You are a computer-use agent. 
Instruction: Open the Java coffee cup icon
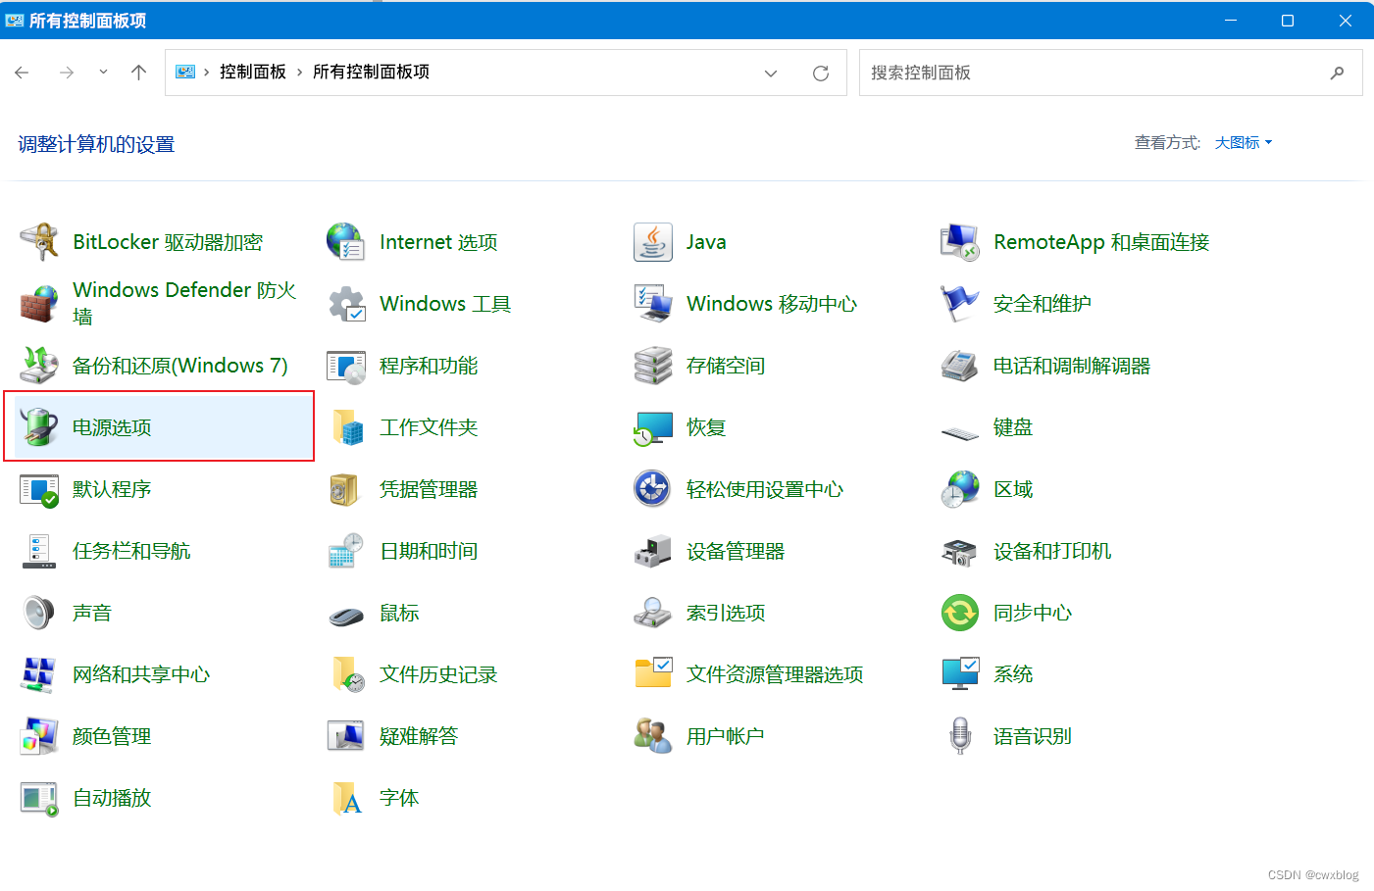pos(653,242)
